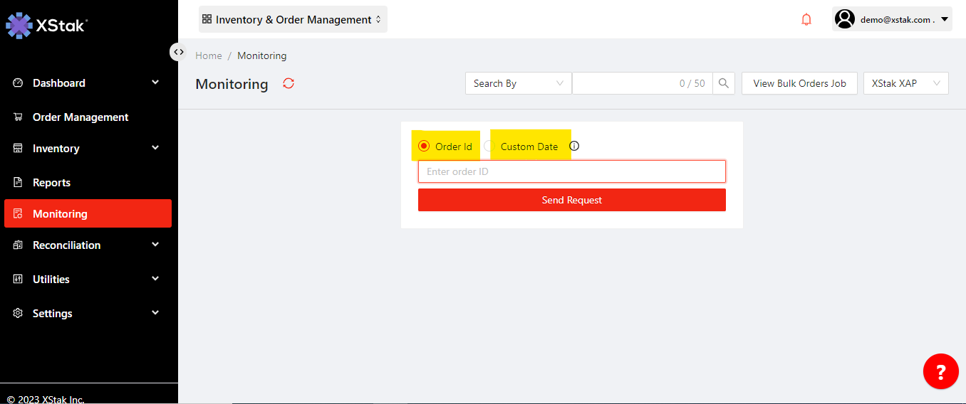
Task: Click the notification bell icon
Action: click(806, 20)
